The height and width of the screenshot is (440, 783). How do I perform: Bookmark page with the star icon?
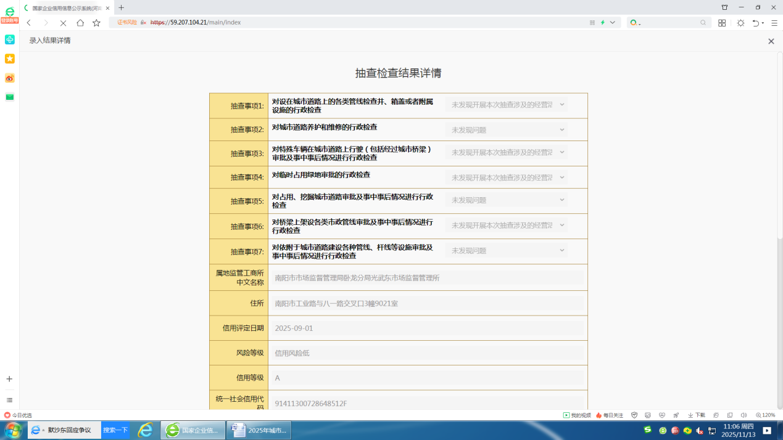[96, 23]
